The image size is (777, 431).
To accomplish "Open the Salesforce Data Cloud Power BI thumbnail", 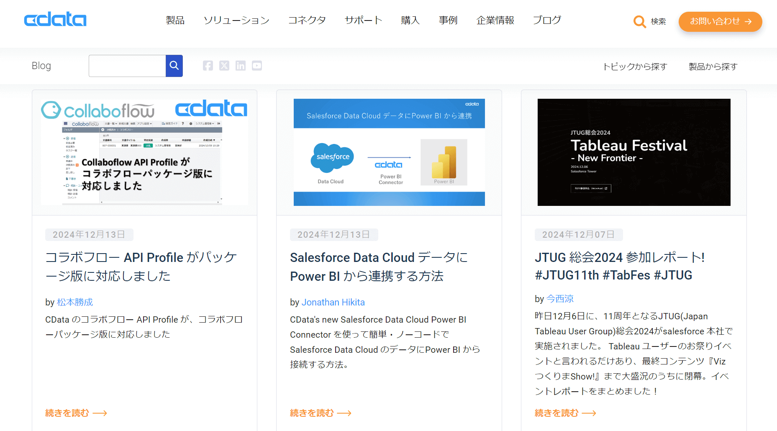I will 389,152.
